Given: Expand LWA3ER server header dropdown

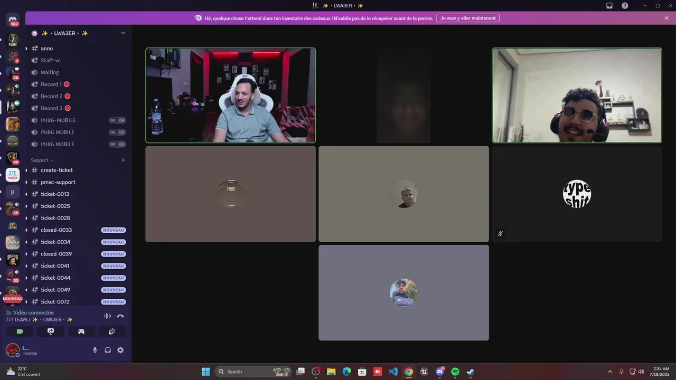Looking at the screenshot, I should (123, 33).
